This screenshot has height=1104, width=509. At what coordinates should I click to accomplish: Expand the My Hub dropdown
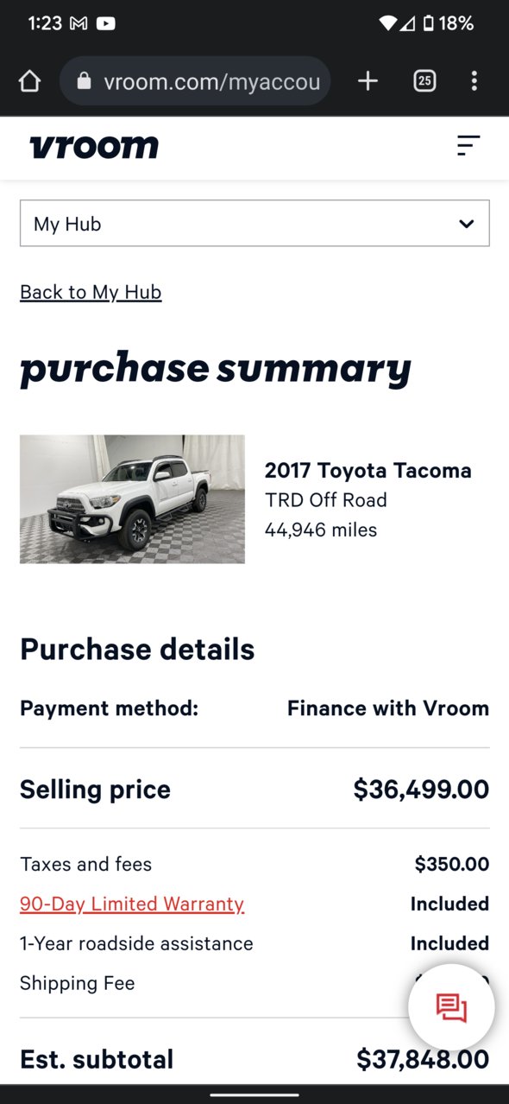pos(255,224)
